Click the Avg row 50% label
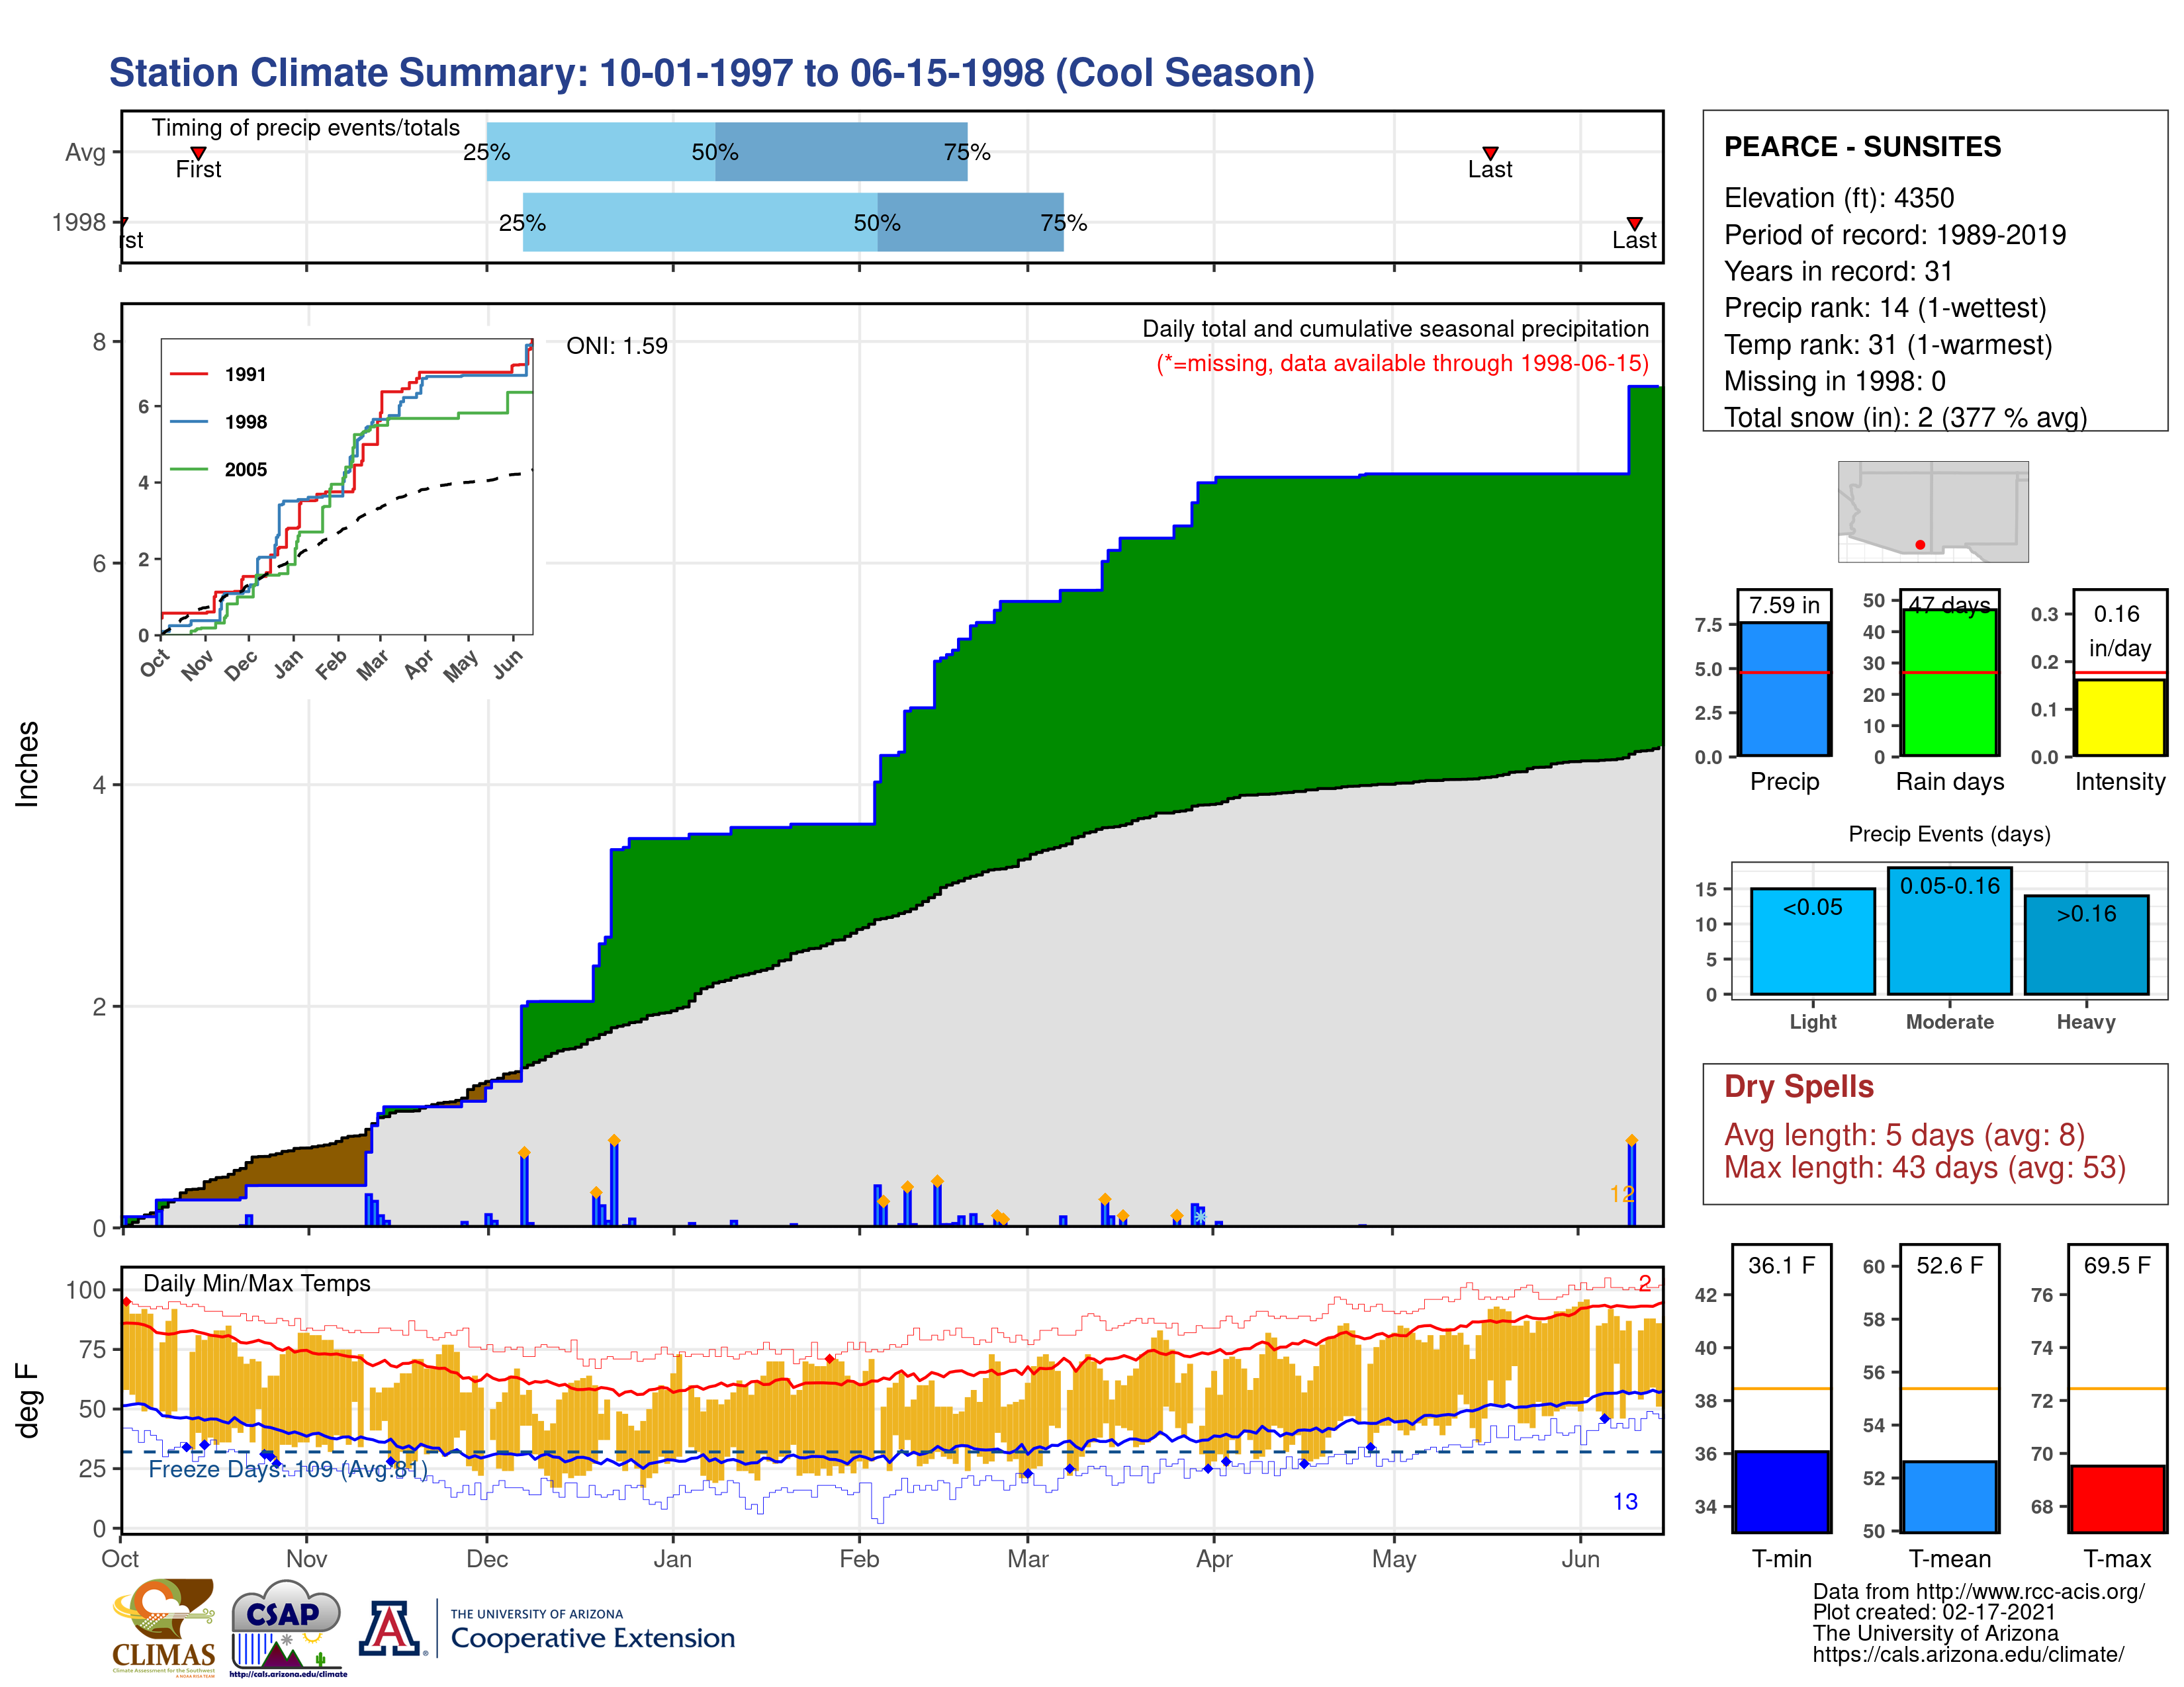Viewport: 2184px width, 1687px height. click(x=715, y=152)
